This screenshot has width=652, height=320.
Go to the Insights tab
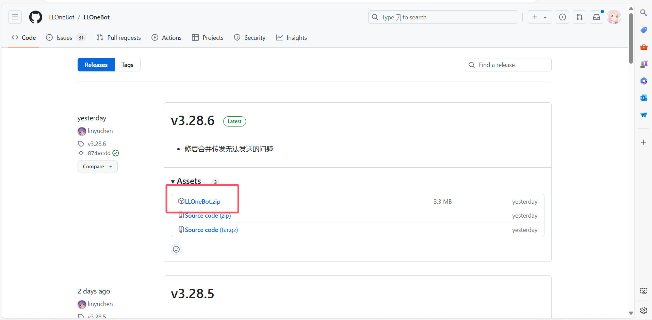click(291, 38)
